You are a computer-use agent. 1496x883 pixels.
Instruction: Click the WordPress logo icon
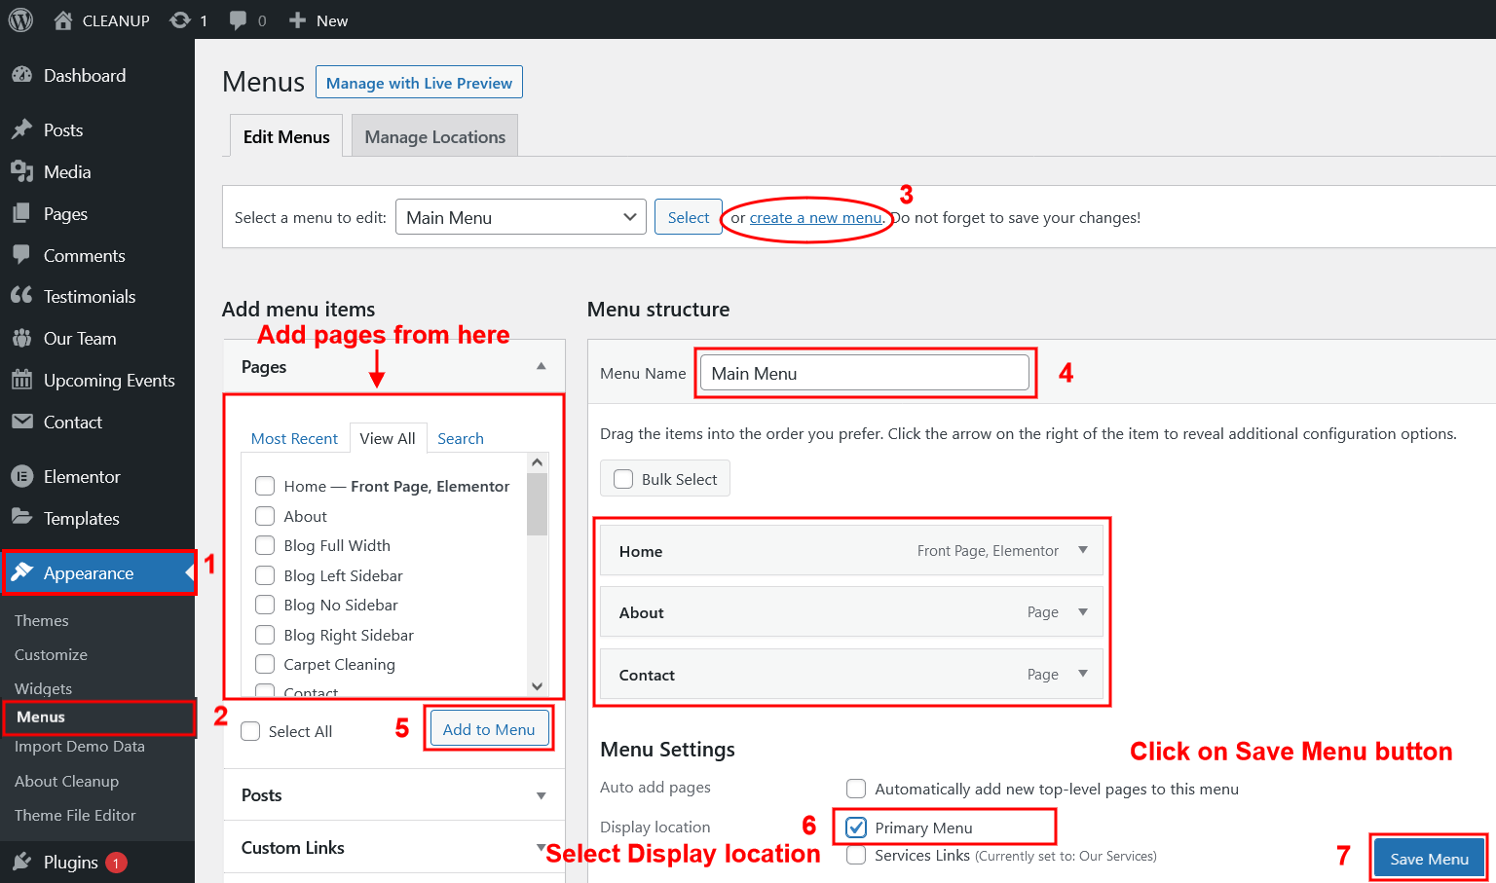pyautogui.click(x=20, y=20)
